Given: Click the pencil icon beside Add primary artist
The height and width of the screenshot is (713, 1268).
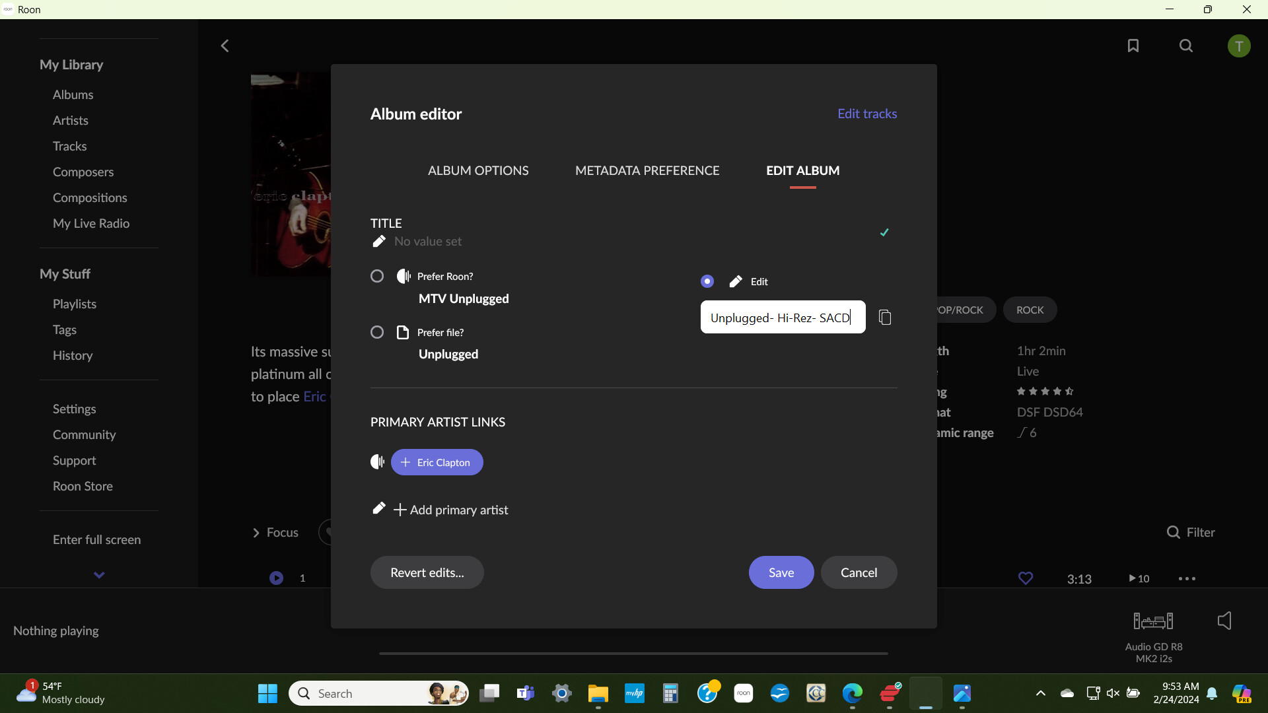Looking at the screenshot, I should click(x=378, y=508).
